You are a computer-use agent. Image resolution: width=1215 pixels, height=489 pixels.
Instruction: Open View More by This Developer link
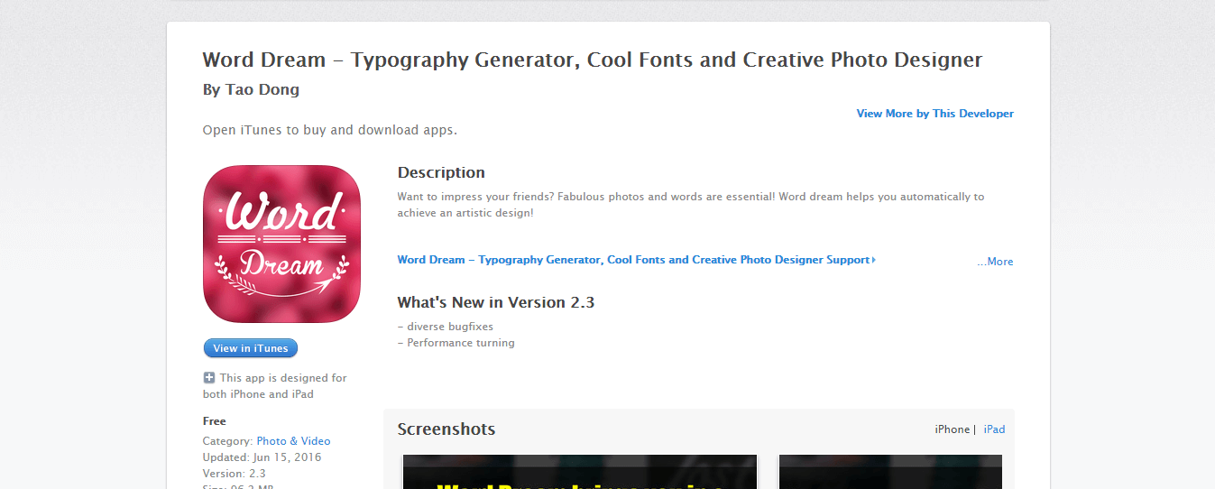(934, 114)
